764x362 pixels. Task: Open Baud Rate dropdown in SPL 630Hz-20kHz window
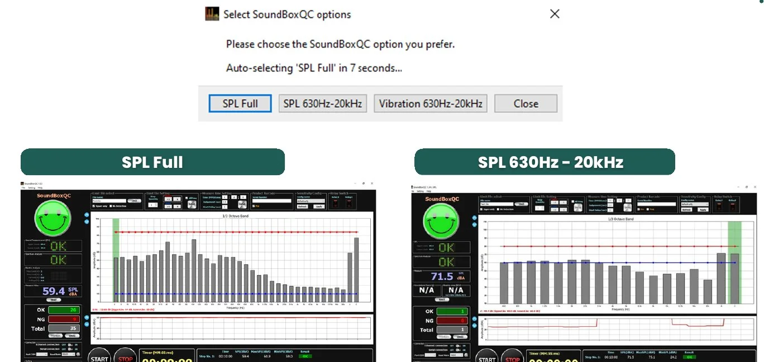456,355
